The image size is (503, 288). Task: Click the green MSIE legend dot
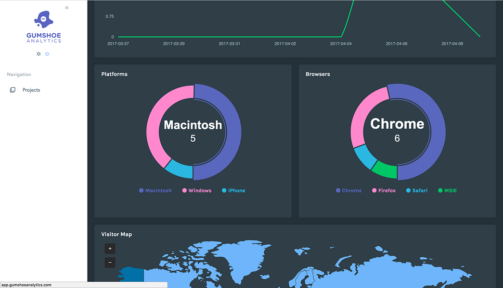[x=439, y=190]
